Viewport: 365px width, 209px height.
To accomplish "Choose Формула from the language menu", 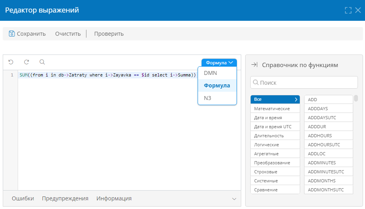I will coord(217,86).
